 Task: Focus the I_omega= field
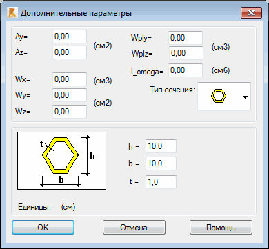pos(186,70)
